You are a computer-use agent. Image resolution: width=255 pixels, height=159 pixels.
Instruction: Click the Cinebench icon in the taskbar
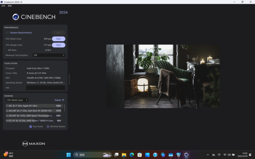pos(186,155)
